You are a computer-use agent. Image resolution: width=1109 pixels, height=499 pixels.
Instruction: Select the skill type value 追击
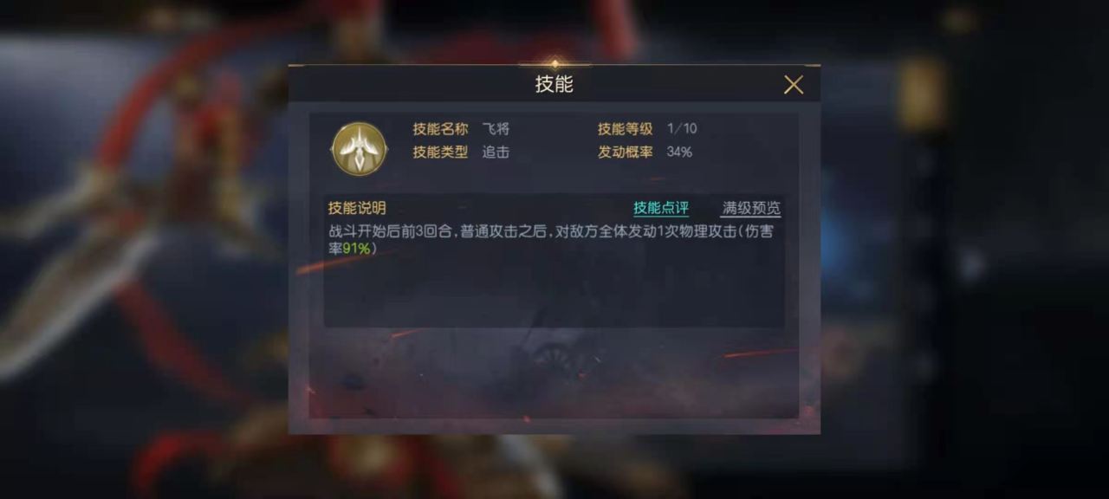pyautogui.click(x=496, y=152)
